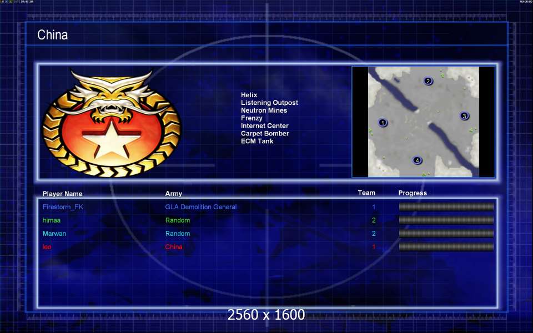Select start position 2 on minimap
The width and height of the screenshot is (533, 333).
click(x=428, y=81)
